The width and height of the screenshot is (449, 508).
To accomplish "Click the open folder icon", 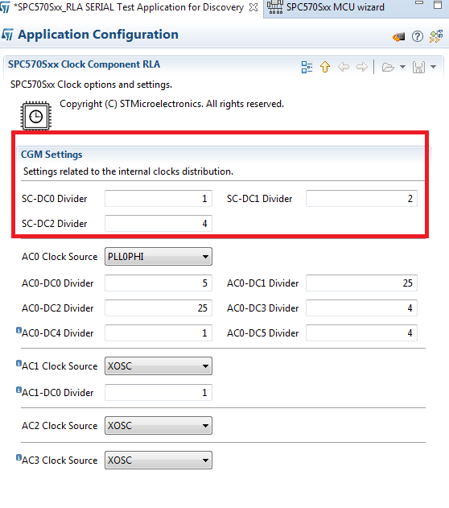I will pos(388,67).
